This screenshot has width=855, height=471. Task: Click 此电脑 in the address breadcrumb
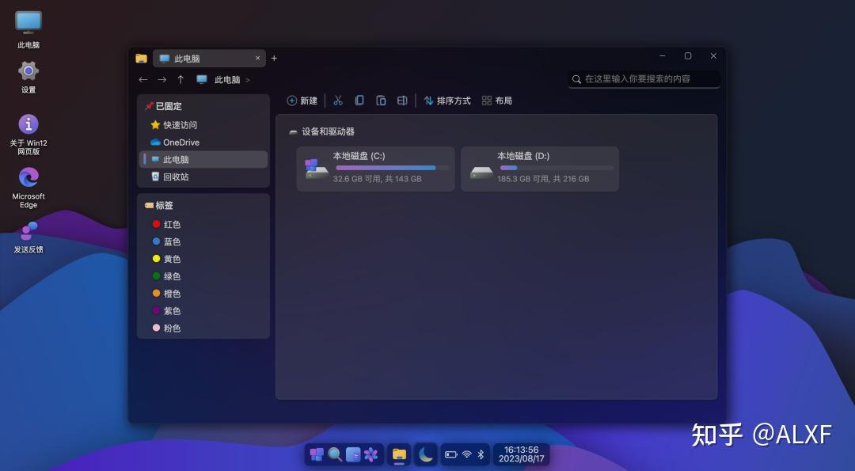(227, 80)
